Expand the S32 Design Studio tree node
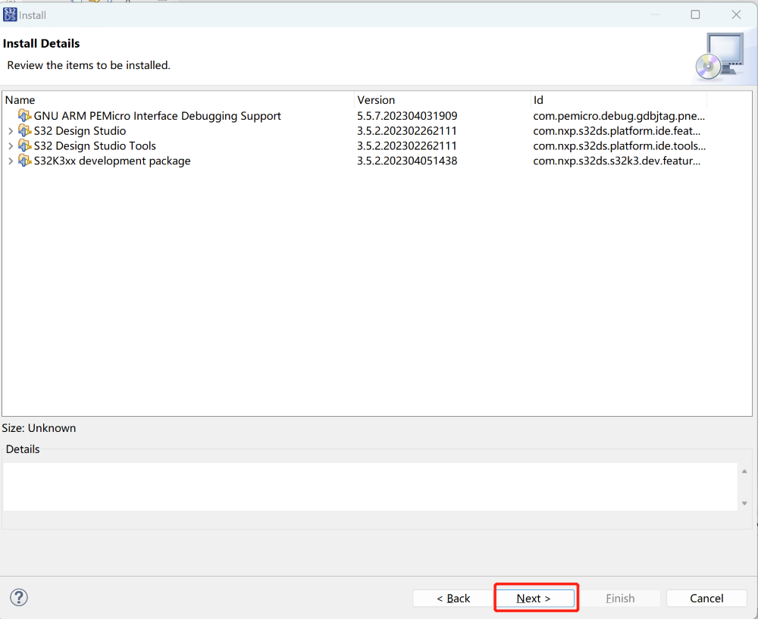The height and width of the screenshot is (619, 758). coord(11,131)
